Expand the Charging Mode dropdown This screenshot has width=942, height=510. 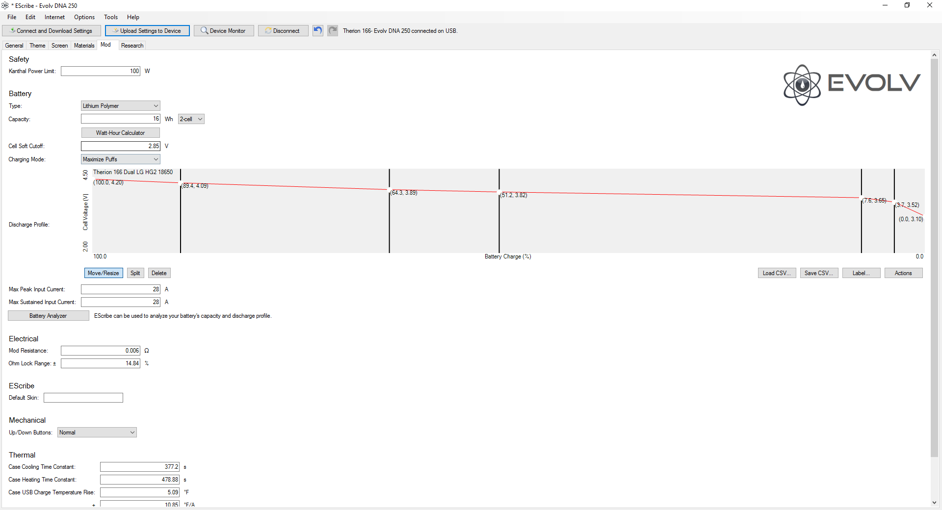(121, 159)
